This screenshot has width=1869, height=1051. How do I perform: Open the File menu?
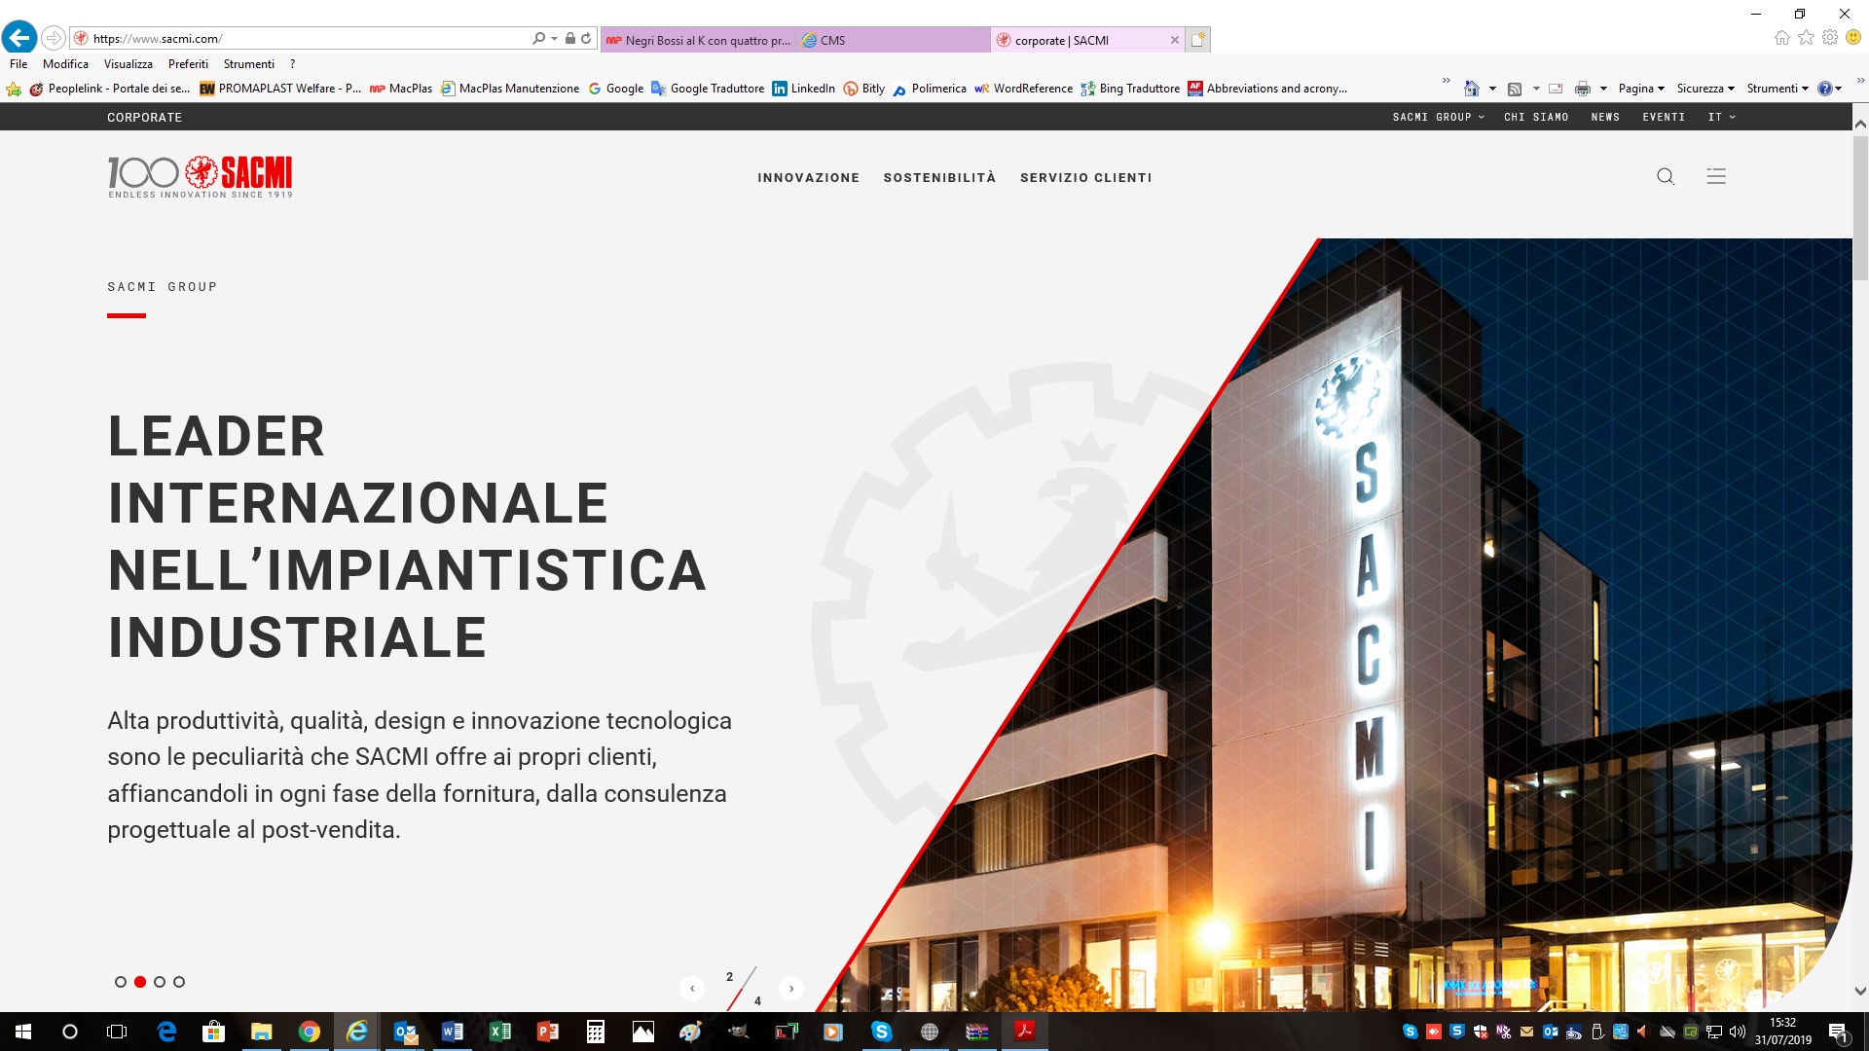pyautogui.click(x=18, y=64)
